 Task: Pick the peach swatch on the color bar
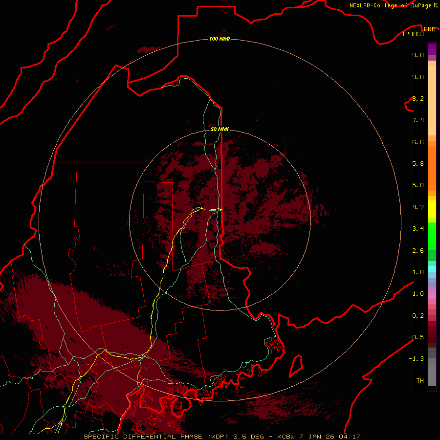point(432,100)
